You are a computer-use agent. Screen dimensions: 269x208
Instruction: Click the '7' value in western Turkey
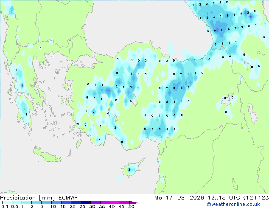coord(94,112)
